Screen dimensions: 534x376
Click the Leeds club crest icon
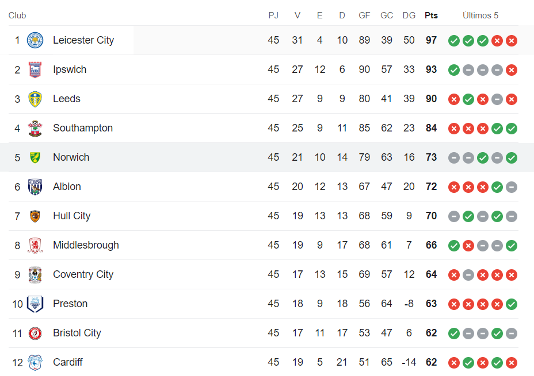point(35,99)
